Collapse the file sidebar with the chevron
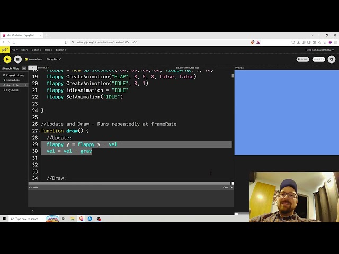This screenshot has height=254, width=339. click(33, 68)
